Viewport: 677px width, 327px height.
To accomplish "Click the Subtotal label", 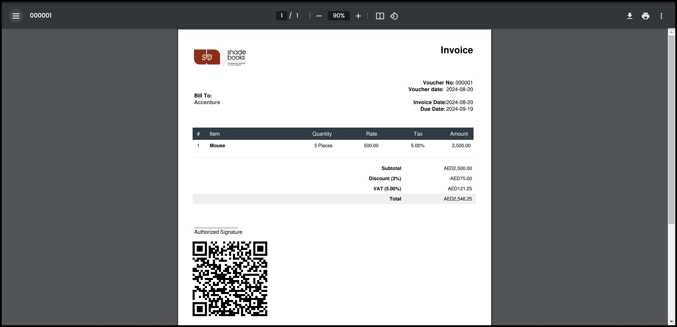I will click(391, 168).
